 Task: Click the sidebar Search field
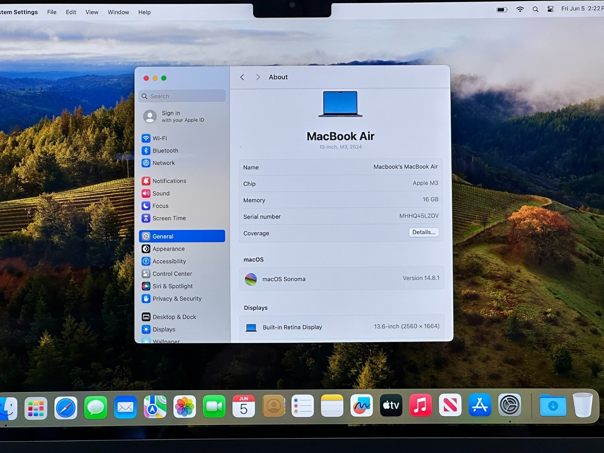182,96
